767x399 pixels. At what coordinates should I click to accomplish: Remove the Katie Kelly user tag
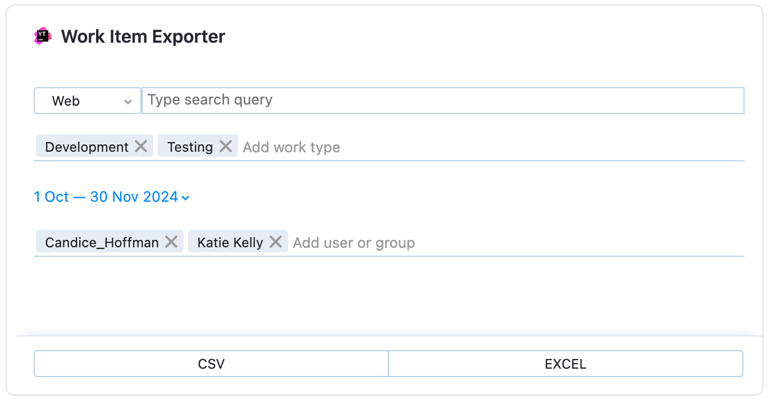point(276,242)
